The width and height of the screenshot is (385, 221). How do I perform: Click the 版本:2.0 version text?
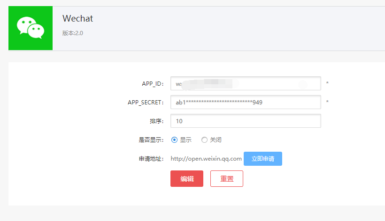click(x=72, y=33)
